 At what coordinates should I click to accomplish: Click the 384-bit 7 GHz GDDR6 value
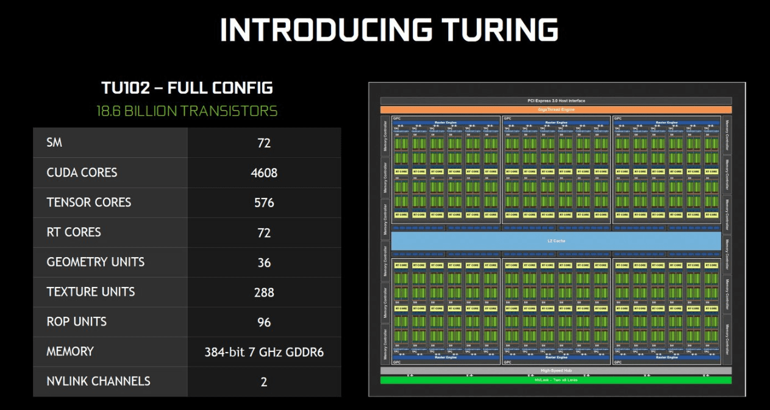pyautogui.click(x=264, y=352)
